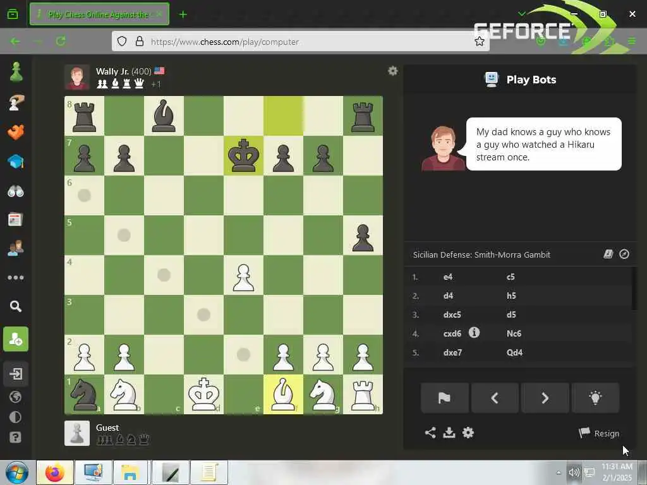Select move d4 in the move list

449,296
